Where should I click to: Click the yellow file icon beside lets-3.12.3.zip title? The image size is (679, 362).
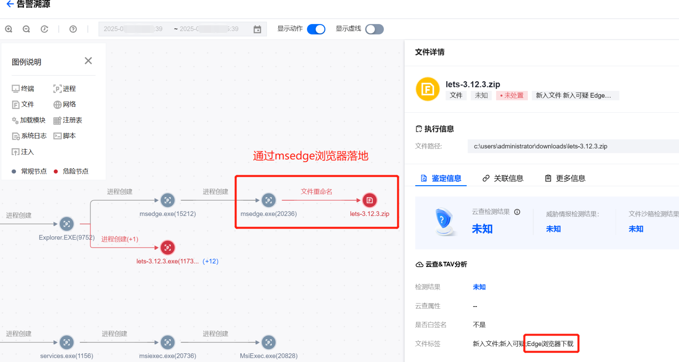(428, 89)
